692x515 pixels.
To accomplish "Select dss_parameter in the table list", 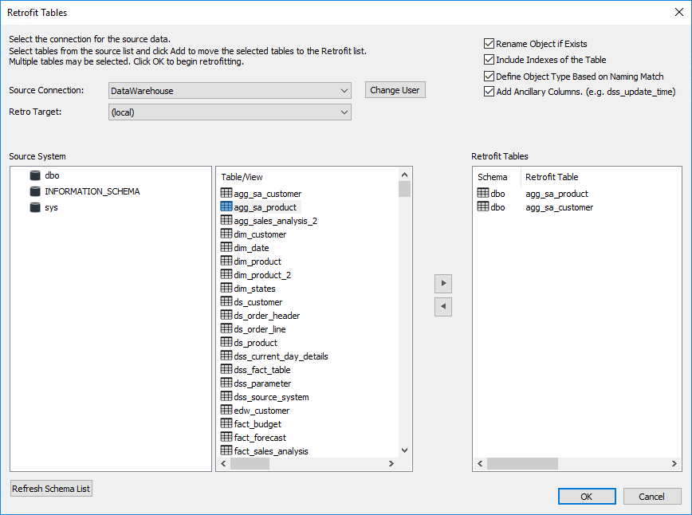I will coord(262,383).
